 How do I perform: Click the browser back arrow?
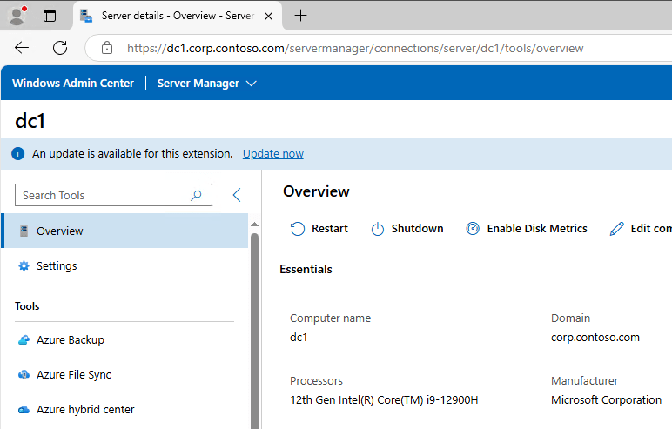22,49
